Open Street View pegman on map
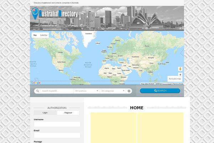 tap(180, 69)
